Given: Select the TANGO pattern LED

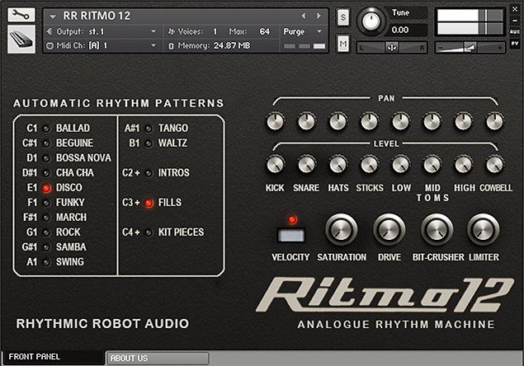Looking at the screenshot, I should [x=149, y=129].
